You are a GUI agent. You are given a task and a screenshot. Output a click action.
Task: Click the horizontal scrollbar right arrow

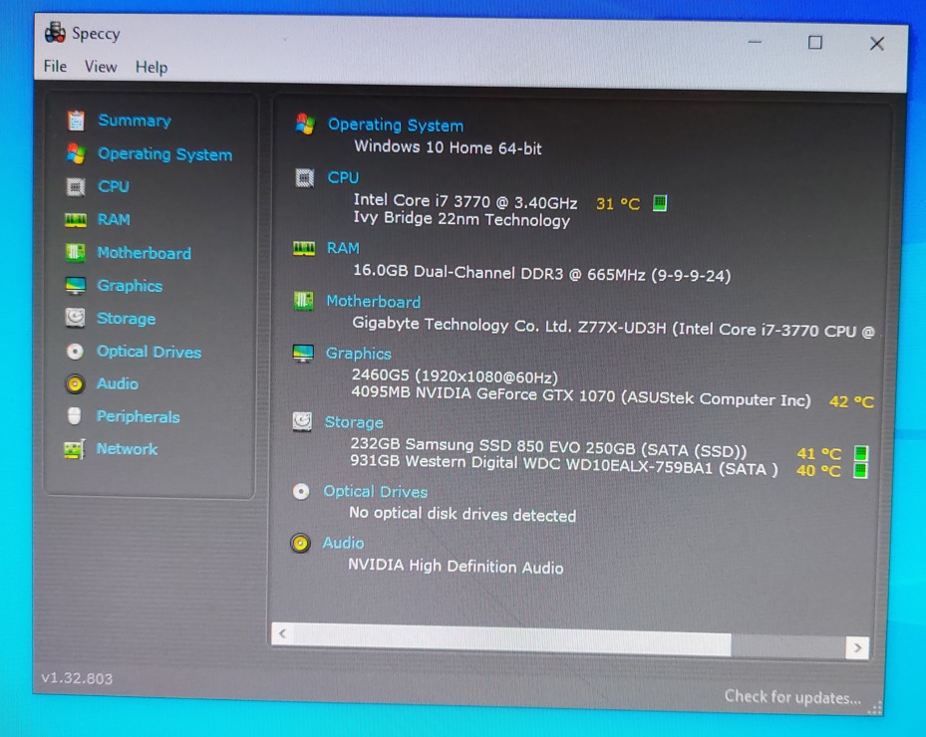(855, 647)
